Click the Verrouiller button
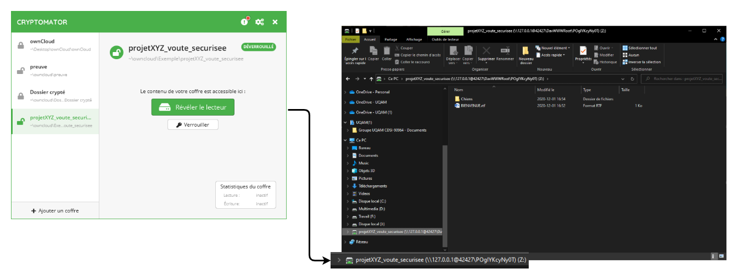Screen dimensions: 738x280 point(193,125)
